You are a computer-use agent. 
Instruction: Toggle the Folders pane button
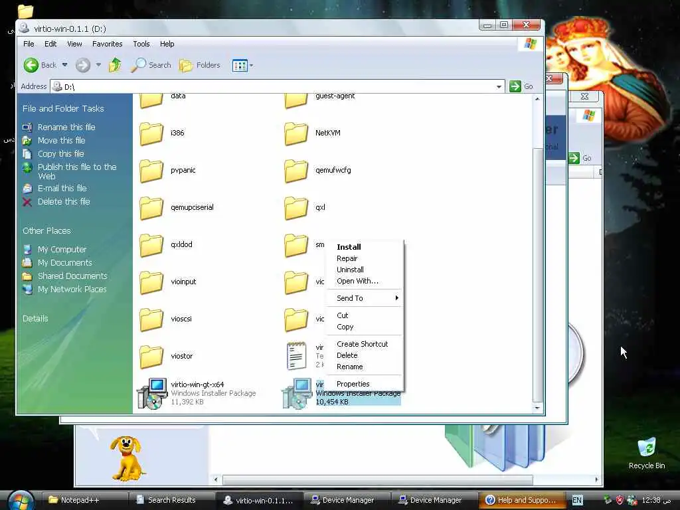200,65
